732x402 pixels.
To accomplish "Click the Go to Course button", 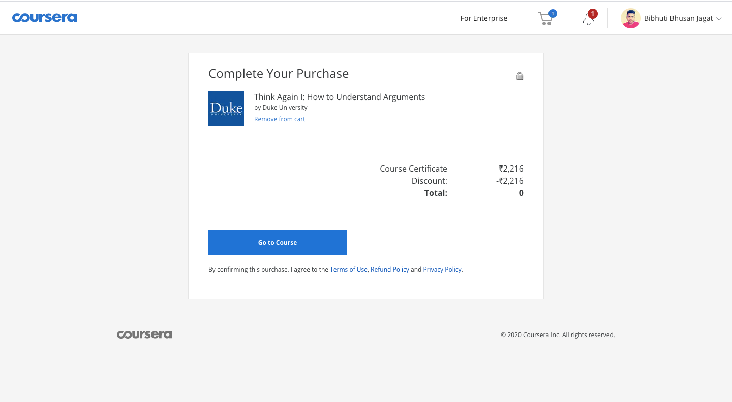I will click(x=278, y=243).
